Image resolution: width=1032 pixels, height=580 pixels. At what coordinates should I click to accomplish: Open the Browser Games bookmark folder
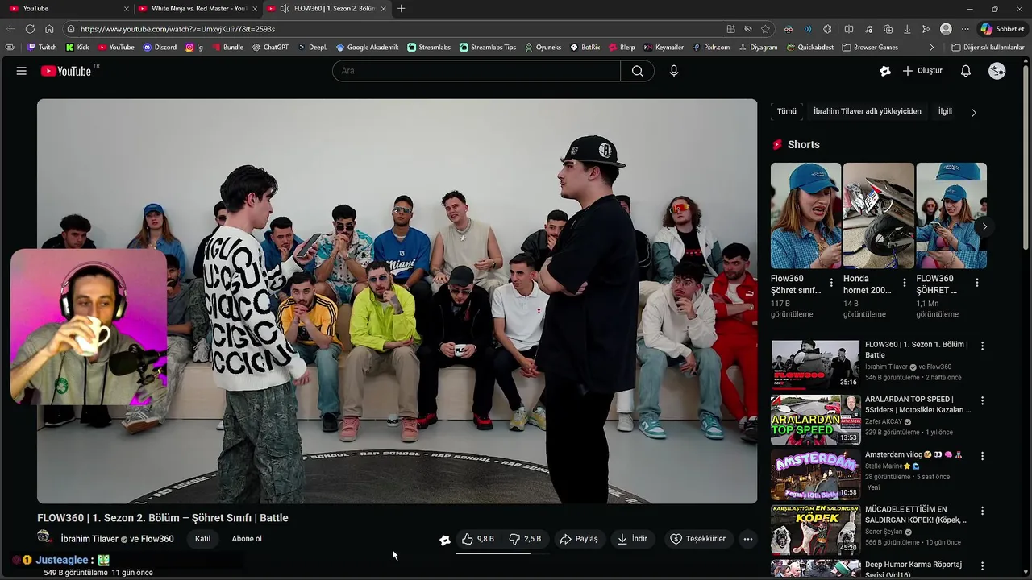click(x=870, y=48)
